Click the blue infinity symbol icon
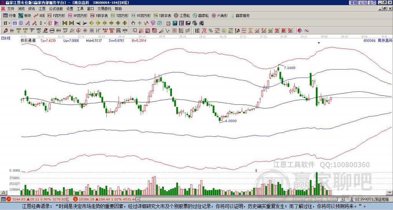 (307, 31)
